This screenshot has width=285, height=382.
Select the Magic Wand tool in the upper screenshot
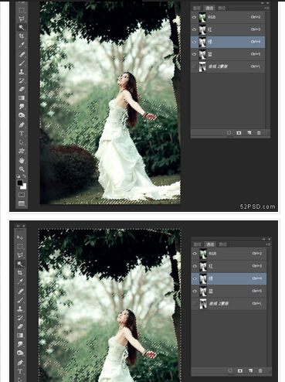[x=22, y=27]
